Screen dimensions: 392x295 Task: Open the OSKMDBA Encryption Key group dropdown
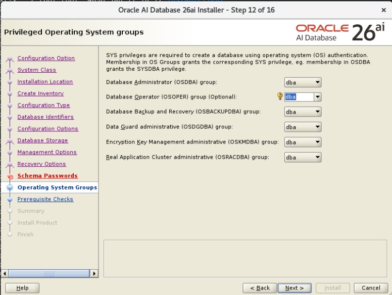coord(303,142)
